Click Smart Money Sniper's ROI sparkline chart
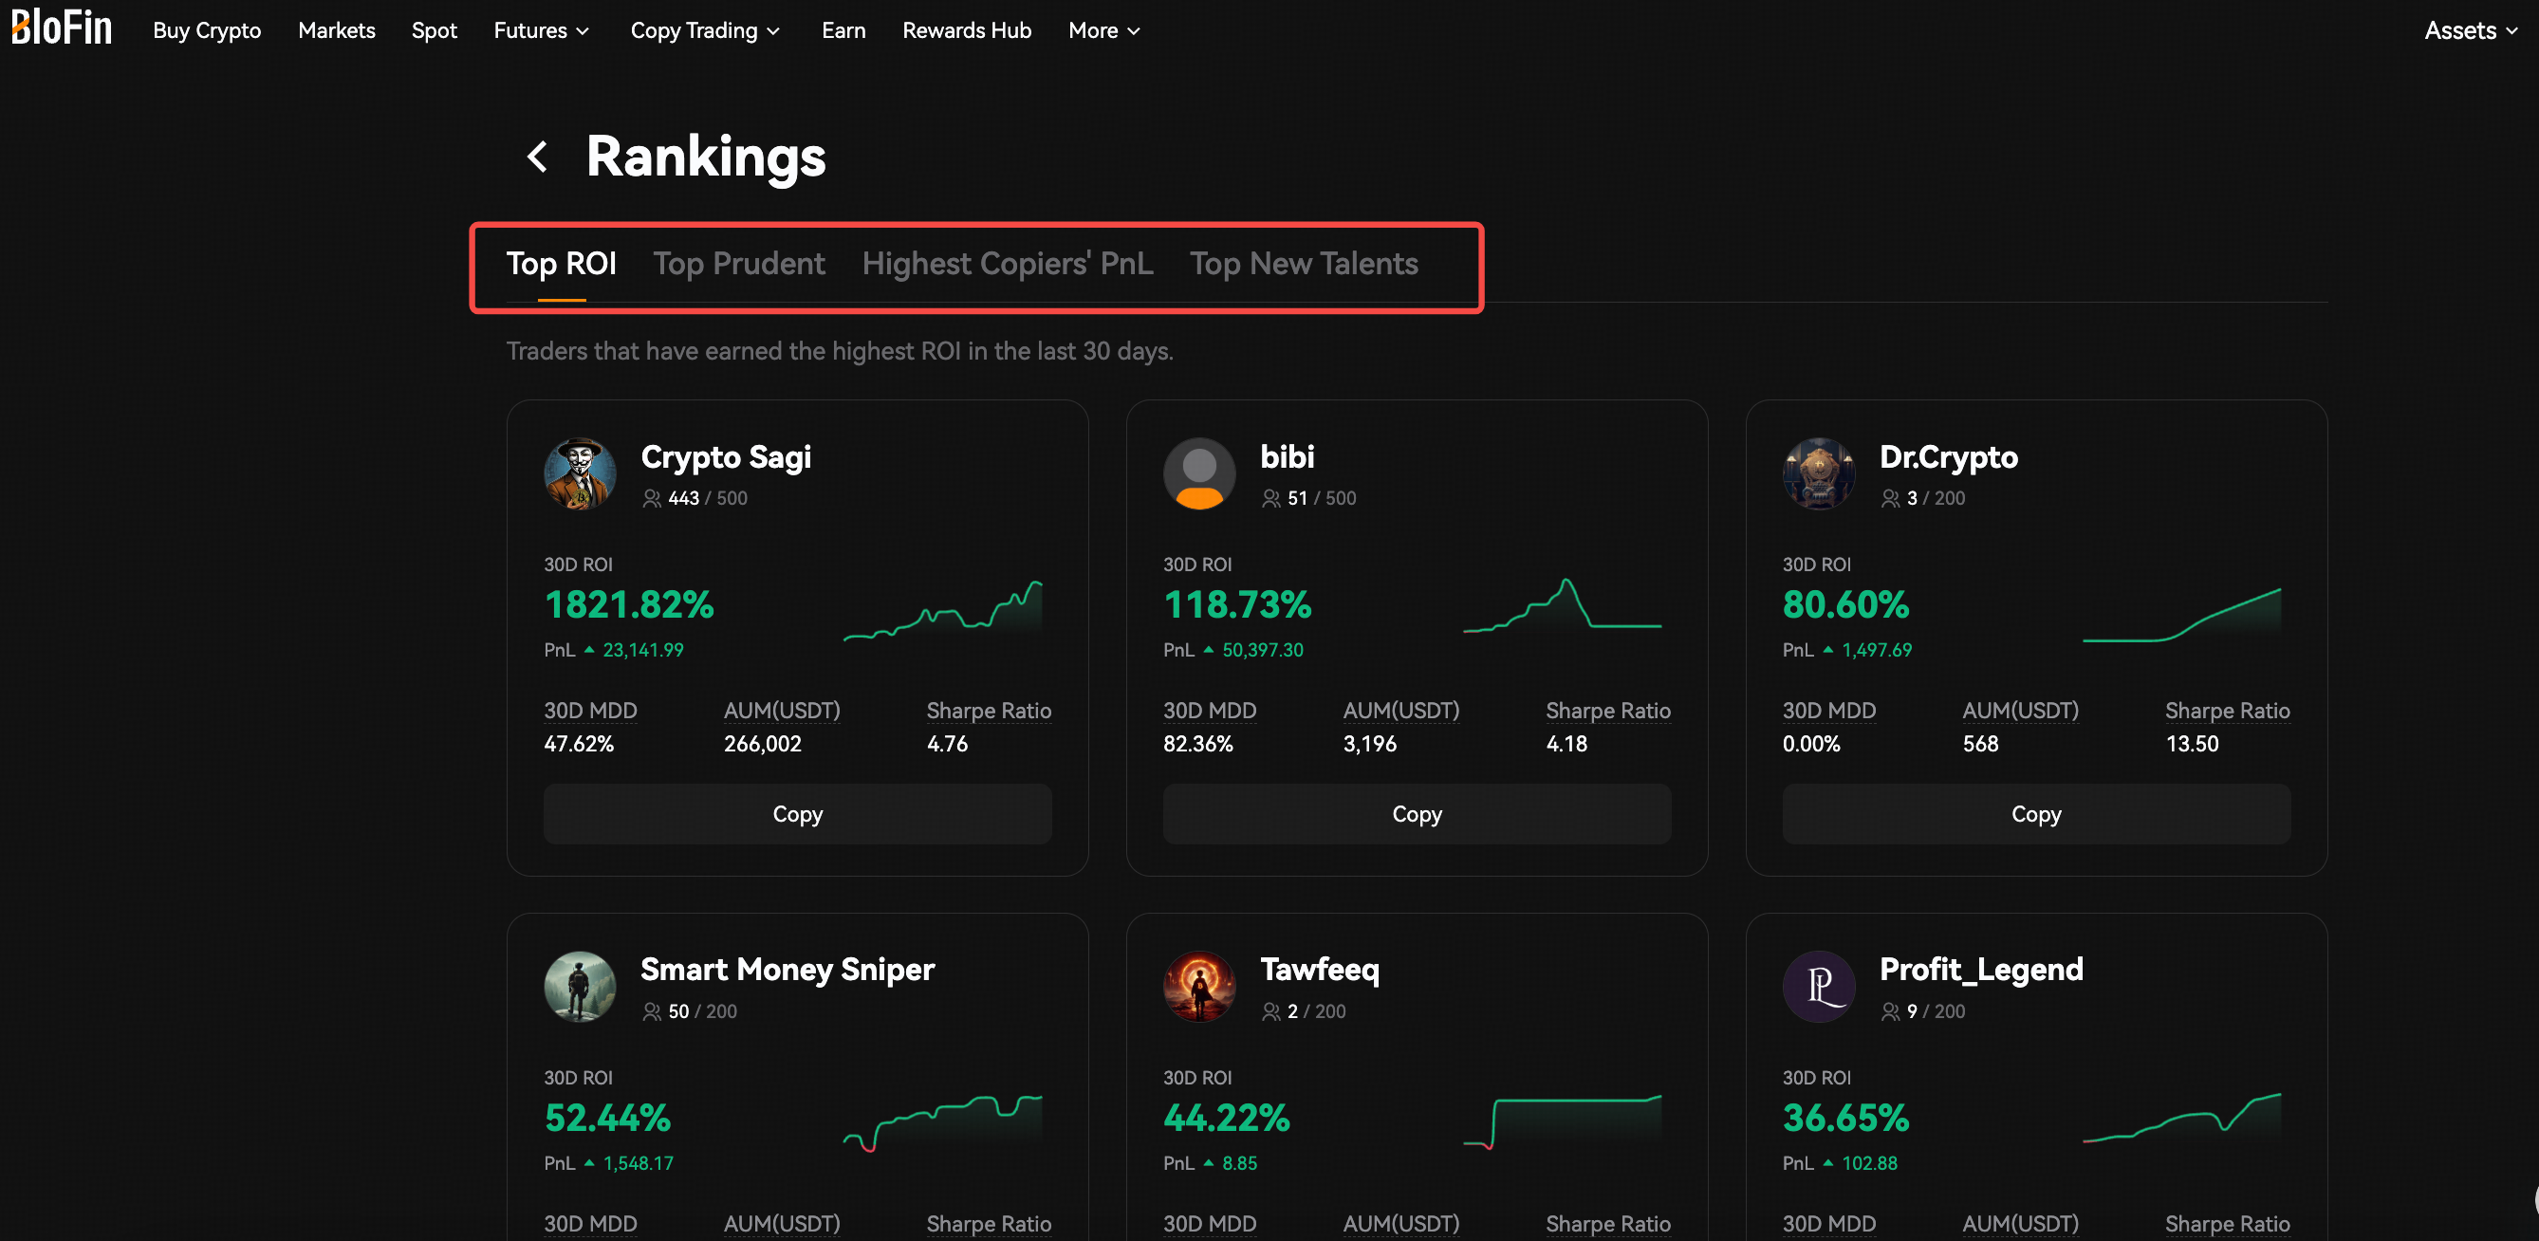 pyautogui.click(x=943, y=1121)
